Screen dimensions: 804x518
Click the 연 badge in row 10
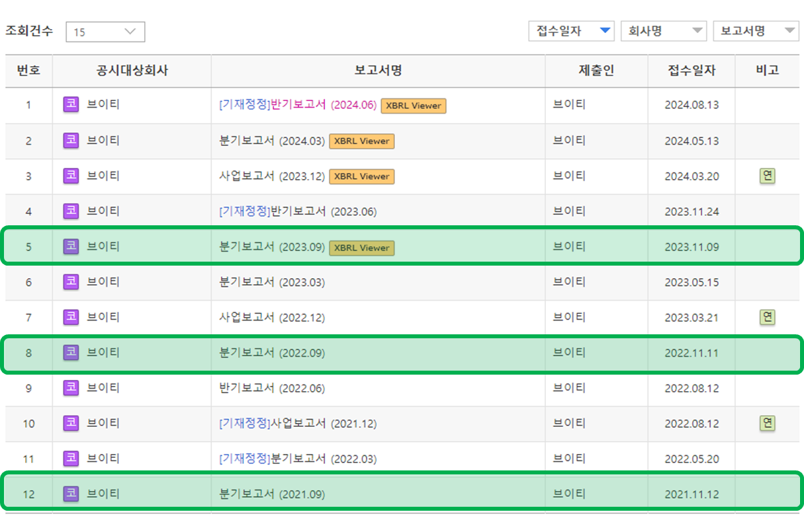click(x=768, y=423)
